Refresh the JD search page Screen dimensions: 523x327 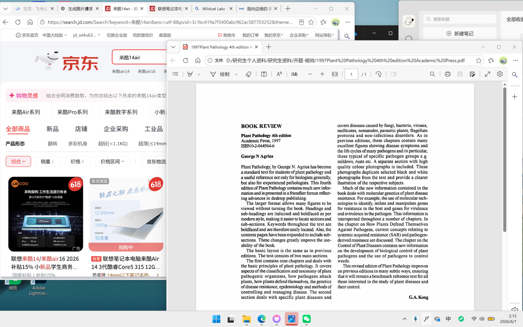pos(18,22)
